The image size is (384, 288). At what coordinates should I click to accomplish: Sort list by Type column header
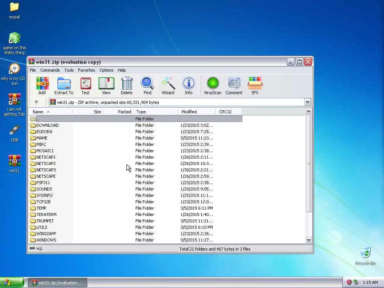point(156,112)
